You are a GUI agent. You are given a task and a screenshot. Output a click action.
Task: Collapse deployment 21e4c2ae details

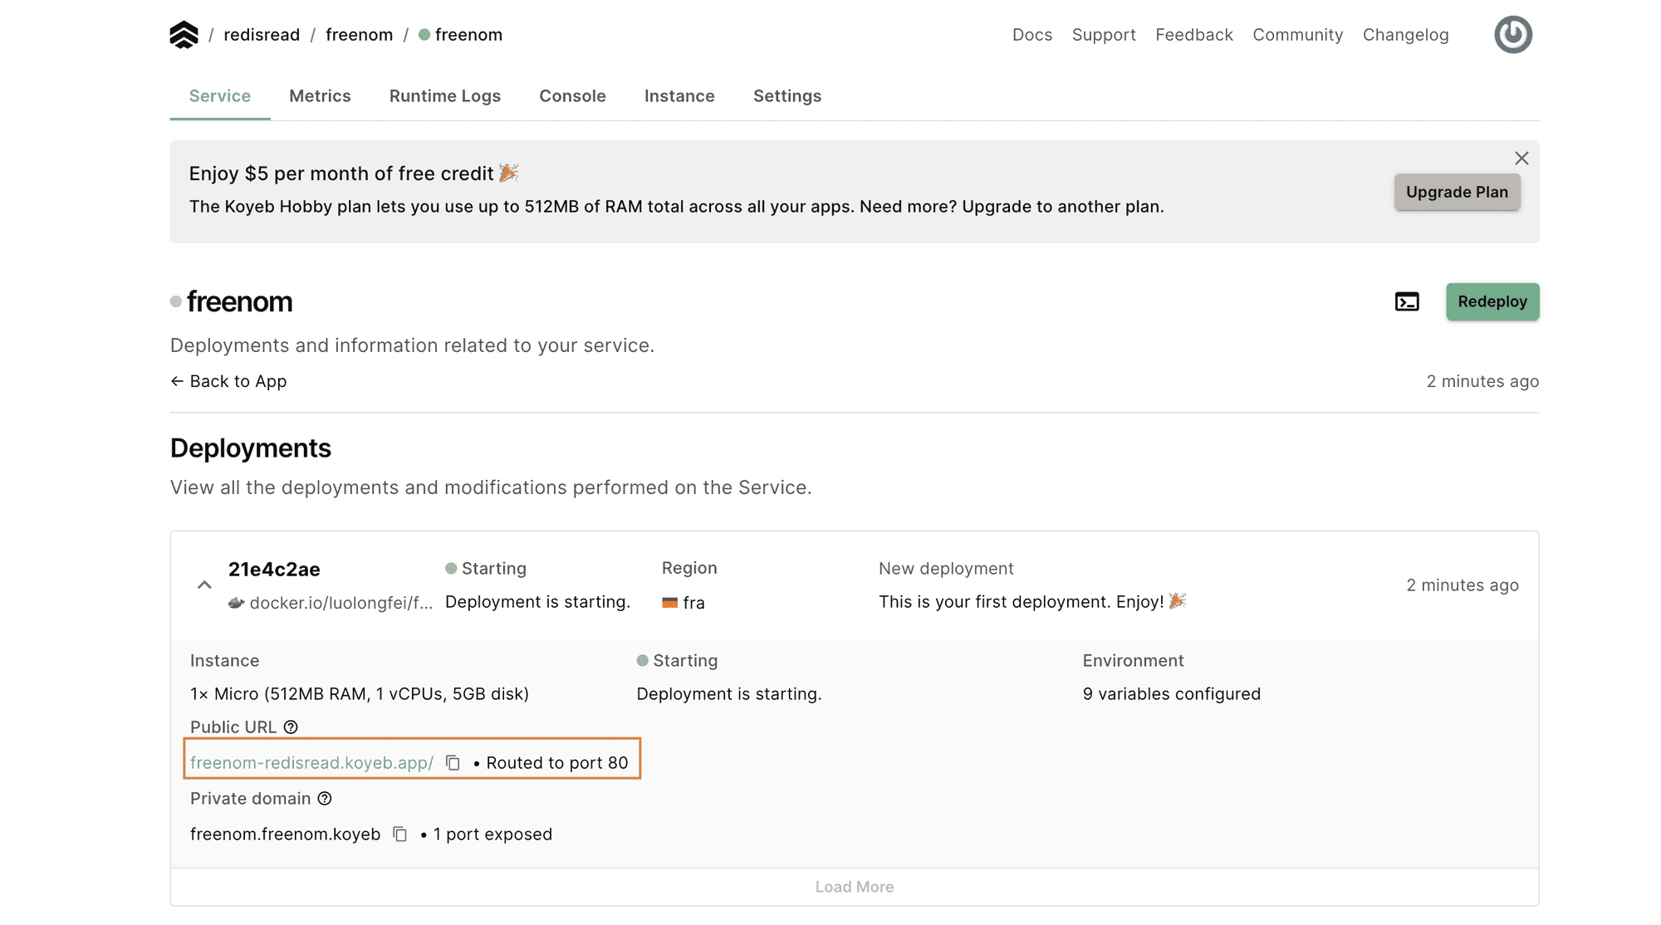[x=204, y=585]
